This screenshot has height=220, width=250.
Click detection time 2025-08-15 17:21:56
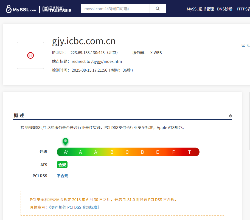(89, 70)
